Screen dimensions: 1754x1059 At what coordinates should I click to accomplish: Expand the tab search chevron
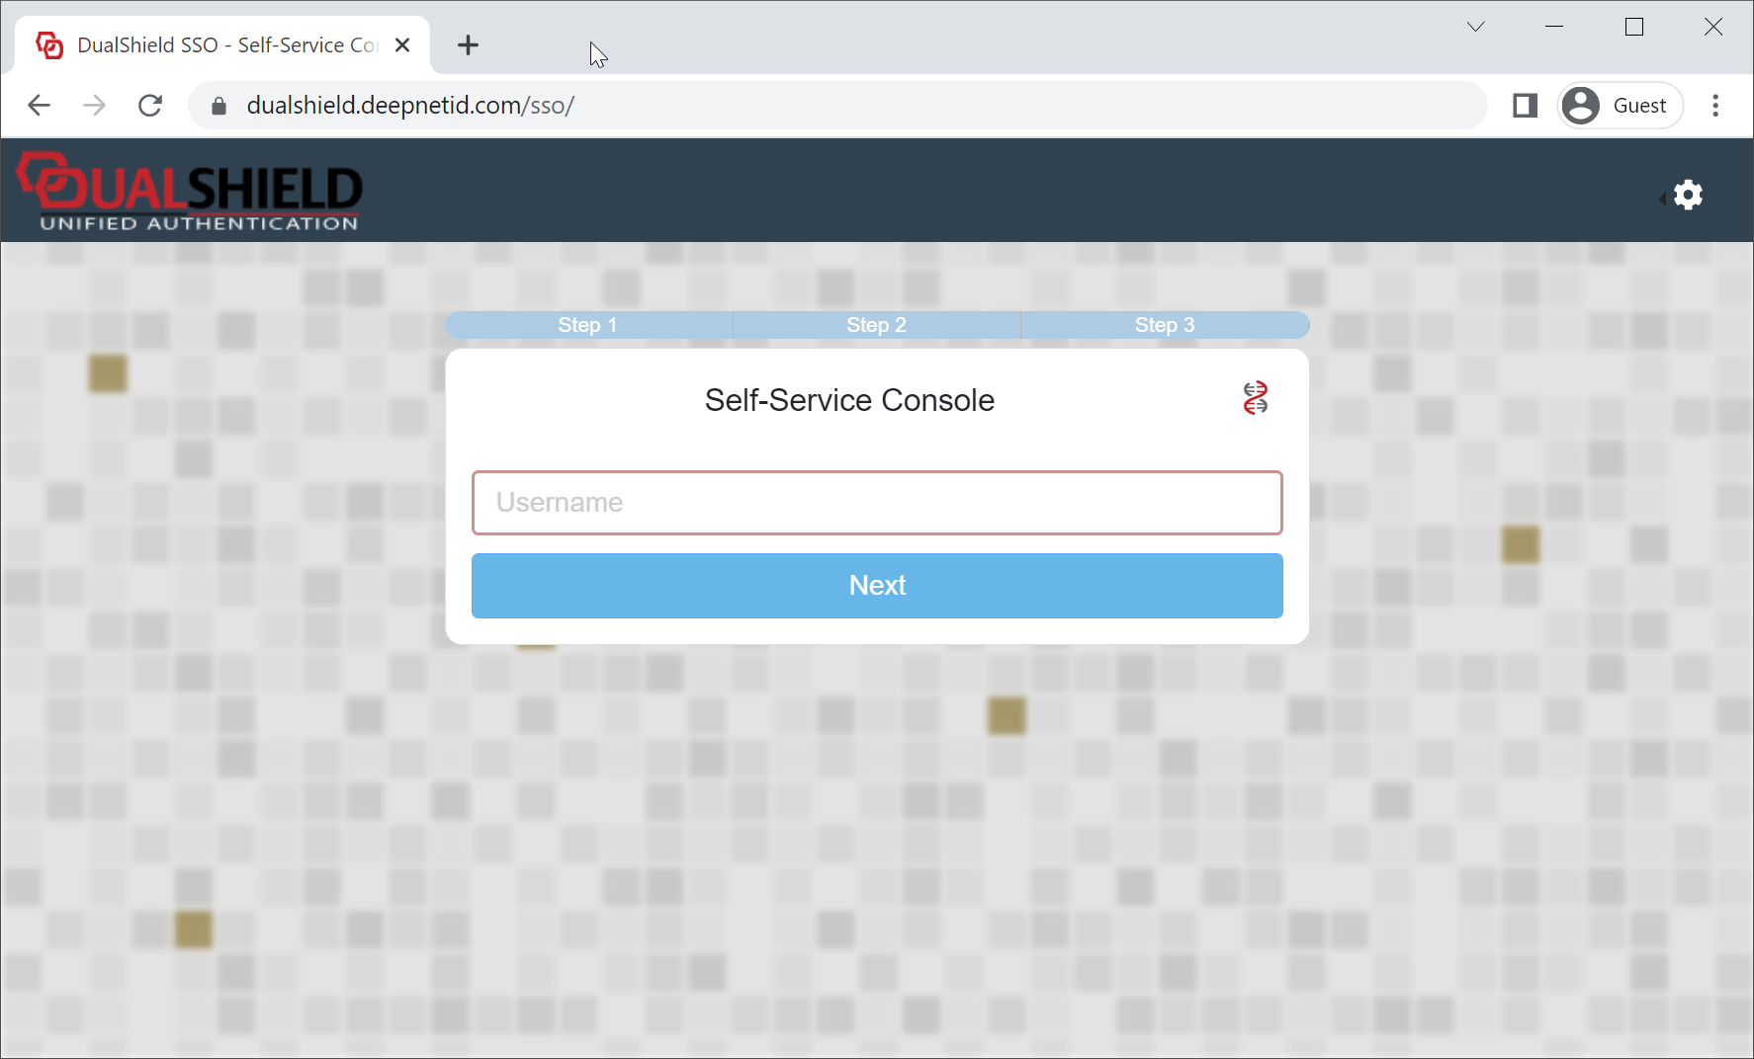point(1475,27)
